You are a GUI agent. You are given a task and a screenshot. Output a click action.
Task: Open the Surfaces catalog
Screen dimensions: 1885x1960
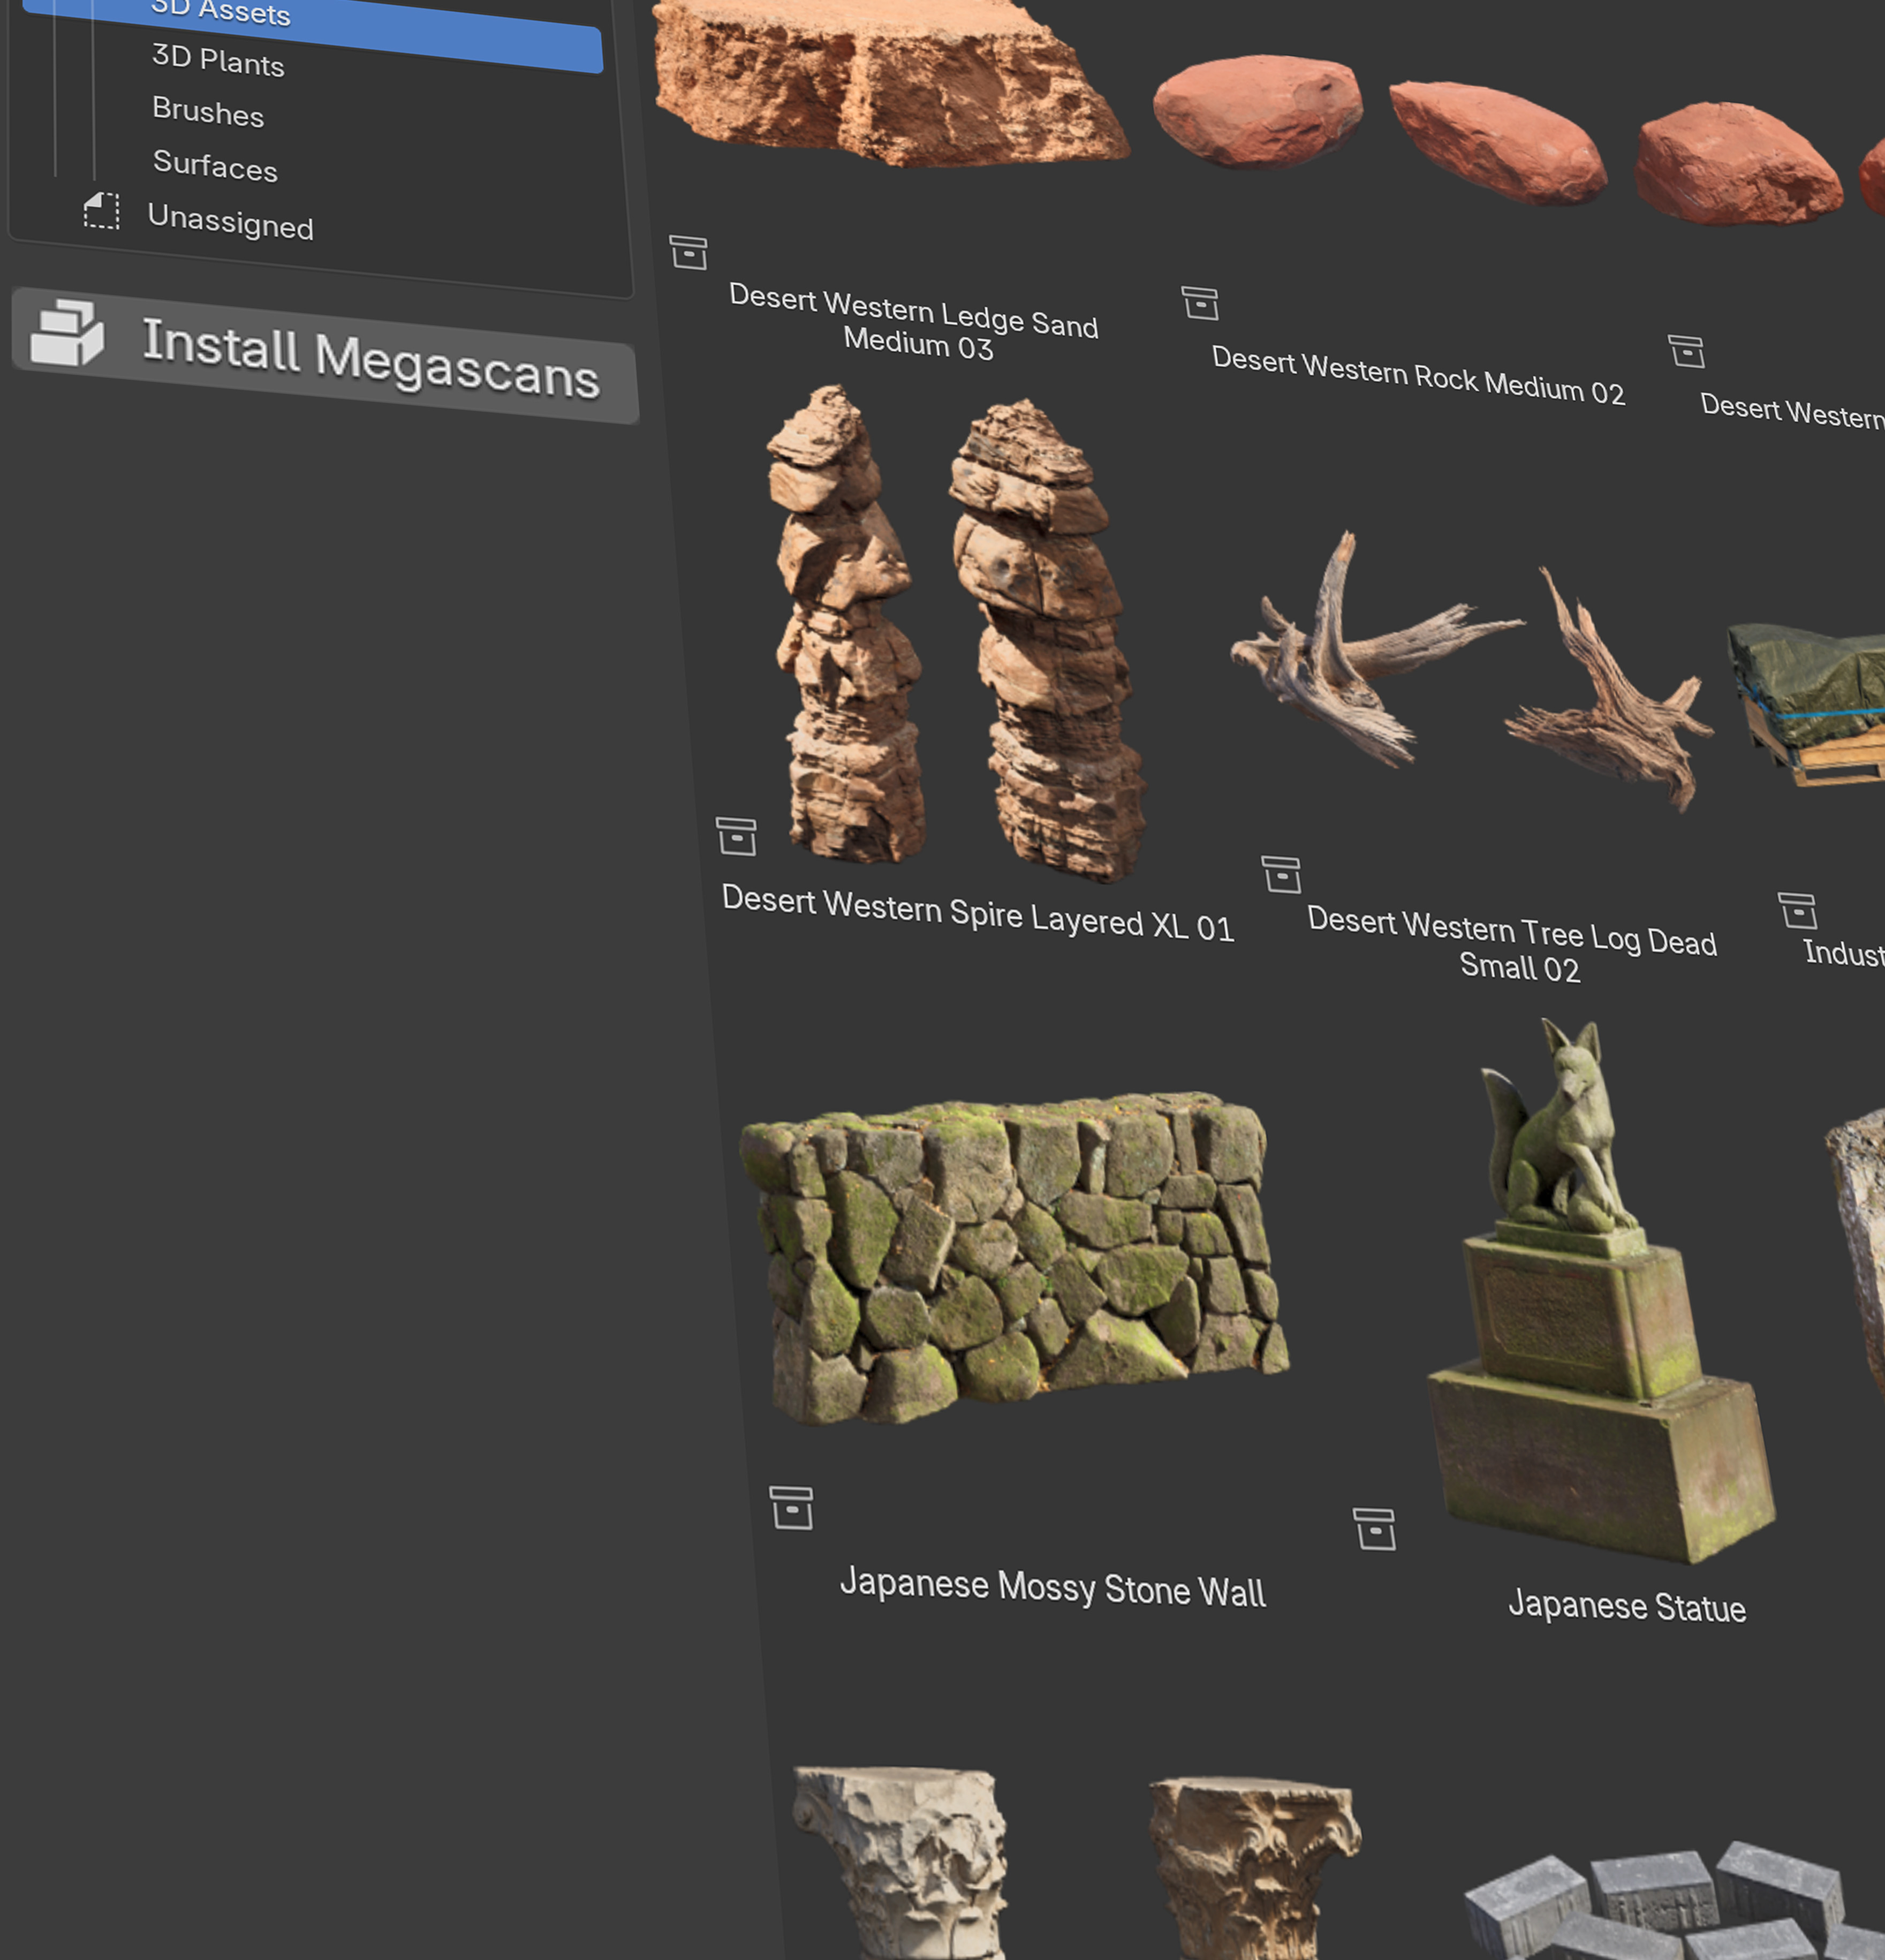coord(215,164)
